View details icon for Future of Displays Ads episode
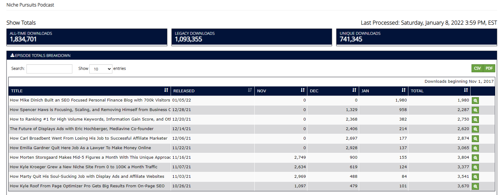502x195 pixels. point(475,129)
